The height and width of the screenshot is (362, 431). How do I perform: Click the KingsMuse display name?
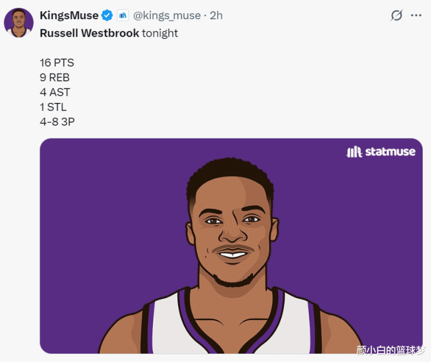tap(68, 16)
